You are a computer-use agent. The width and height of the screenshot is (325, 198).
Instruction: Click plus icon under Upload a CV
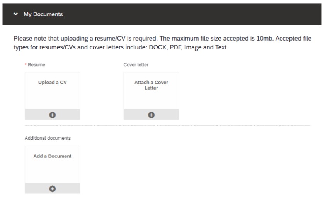click(x=53, y=115)
